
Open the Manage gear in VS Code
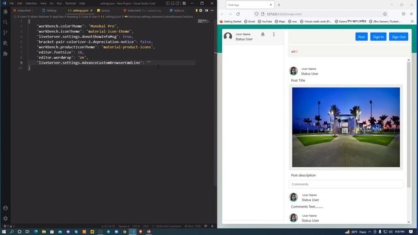tap(5, 219)
